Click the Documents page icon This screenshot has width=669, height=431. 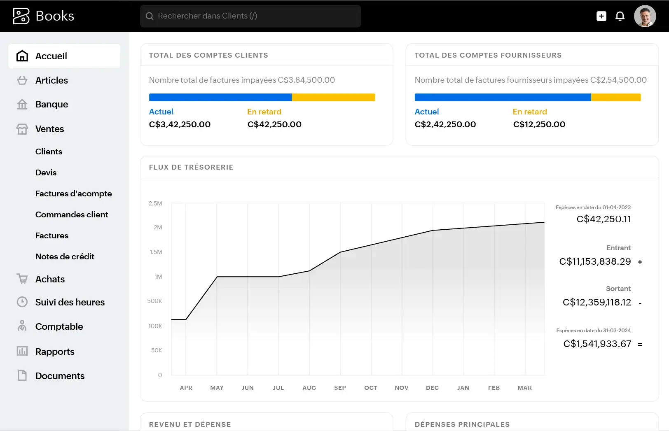22,375
